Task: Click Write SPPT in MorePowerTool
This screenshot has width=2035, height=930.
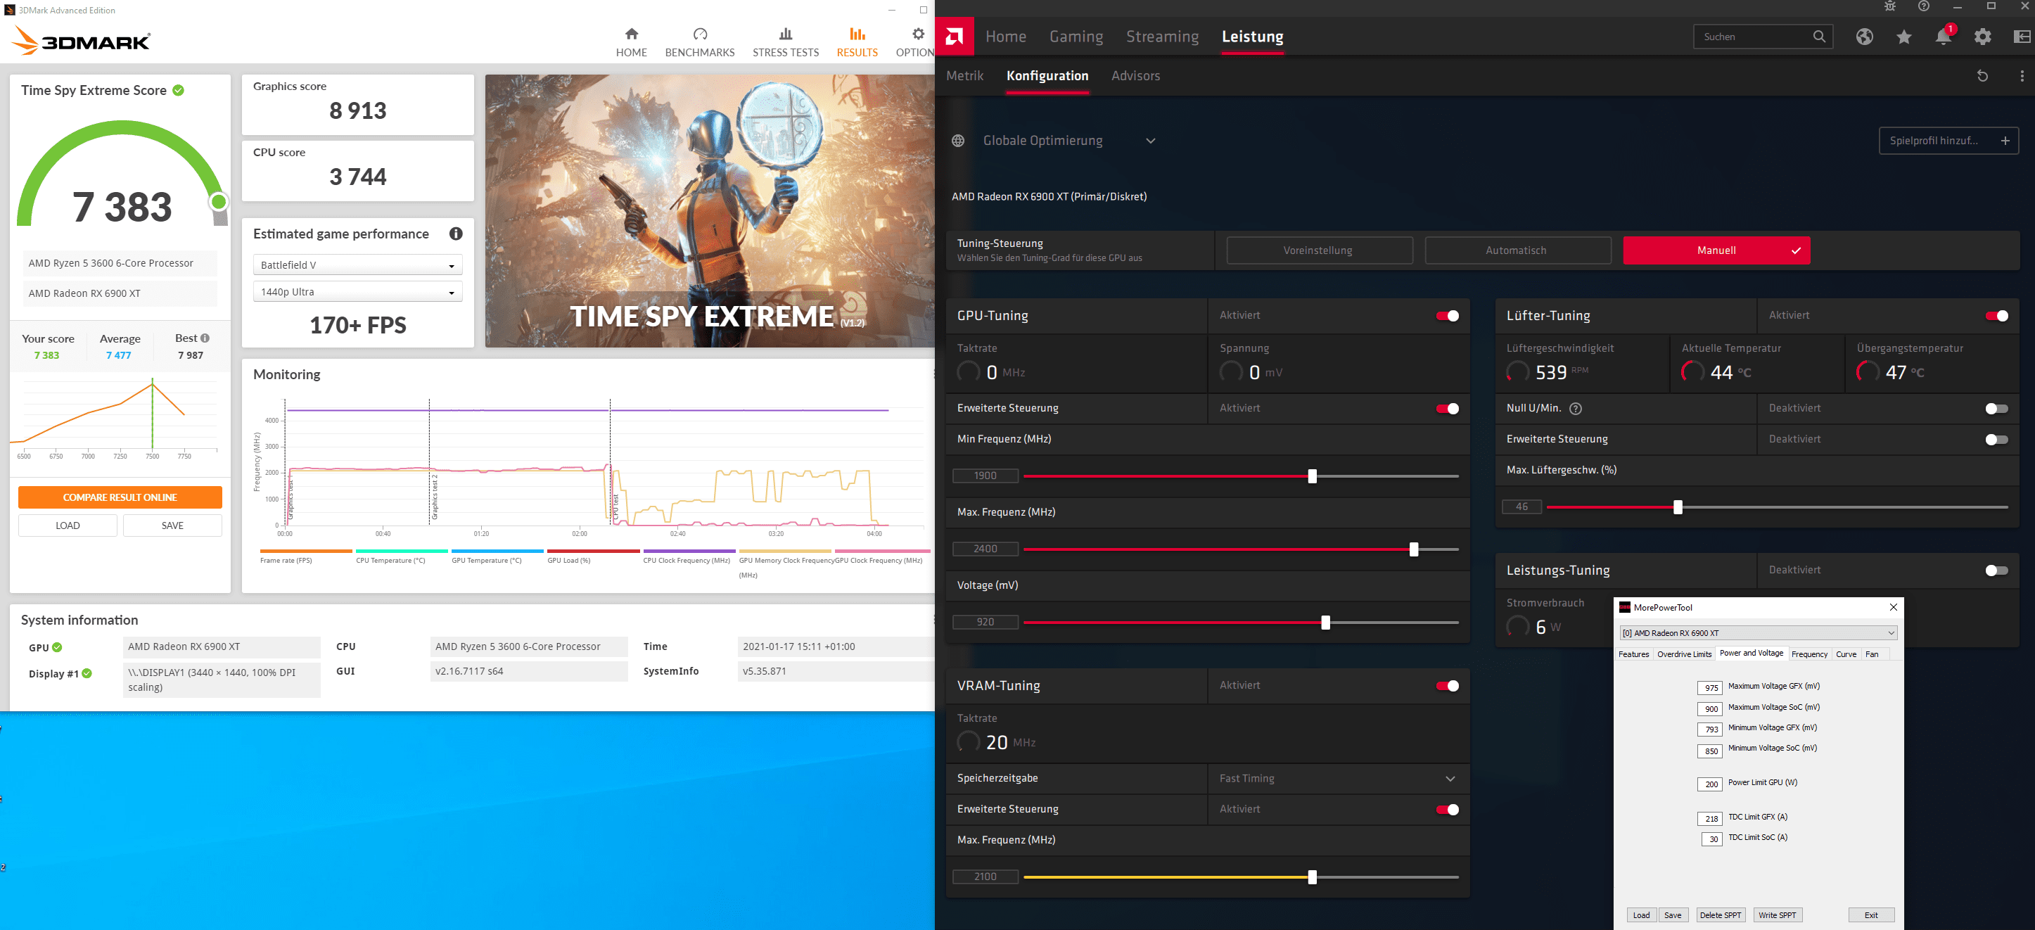Action: tap(1778, 915)
